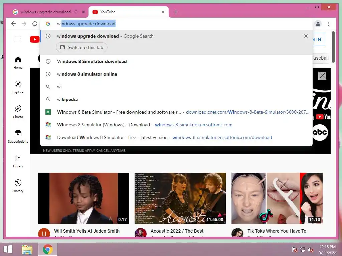The width and height of the screenshot is (342, 256).
Task: Click the Switch to this tab button
Action: (x=81, y=47)
